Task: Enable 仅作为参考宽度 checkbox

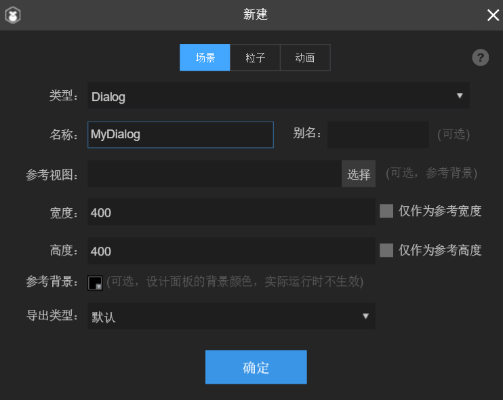Action: (x=386, y=211)
